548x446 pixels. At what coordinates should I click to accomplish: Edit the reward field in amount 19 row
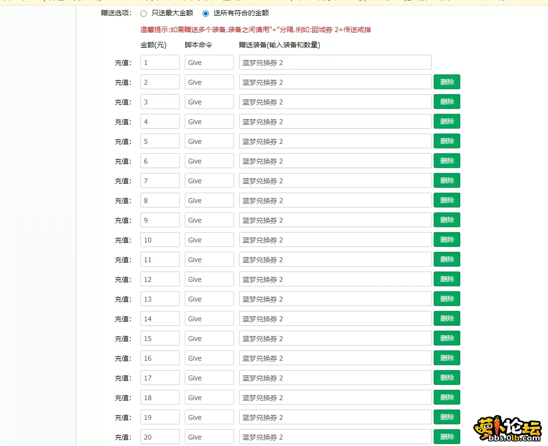(x=335, y=417)
